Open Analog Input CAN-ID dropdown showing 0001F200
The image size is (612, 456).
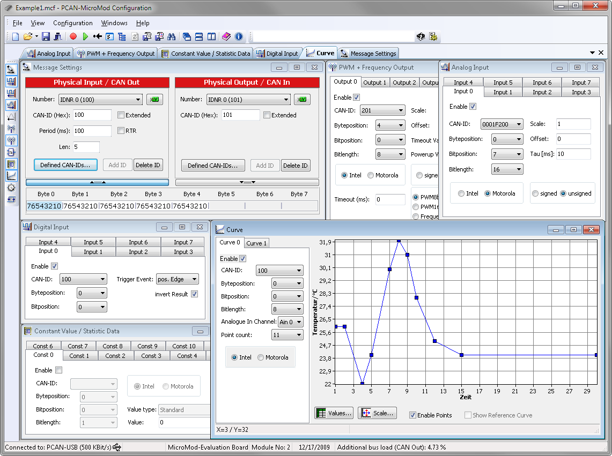click(x=502, y=124)
